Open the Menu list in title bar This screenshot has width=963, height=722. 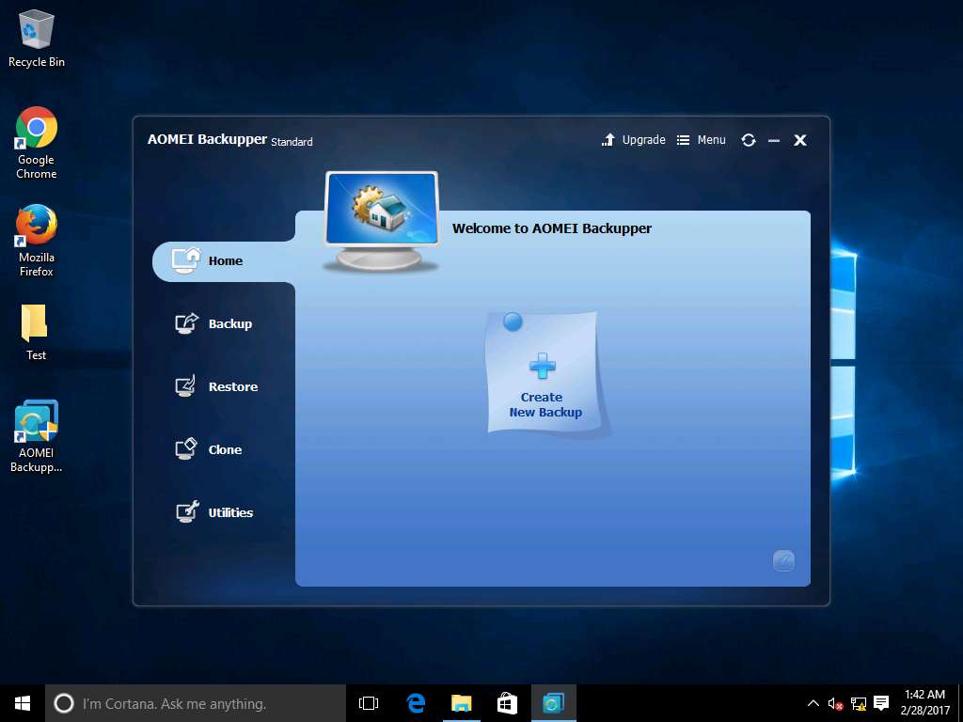click(x=702, y=140)
